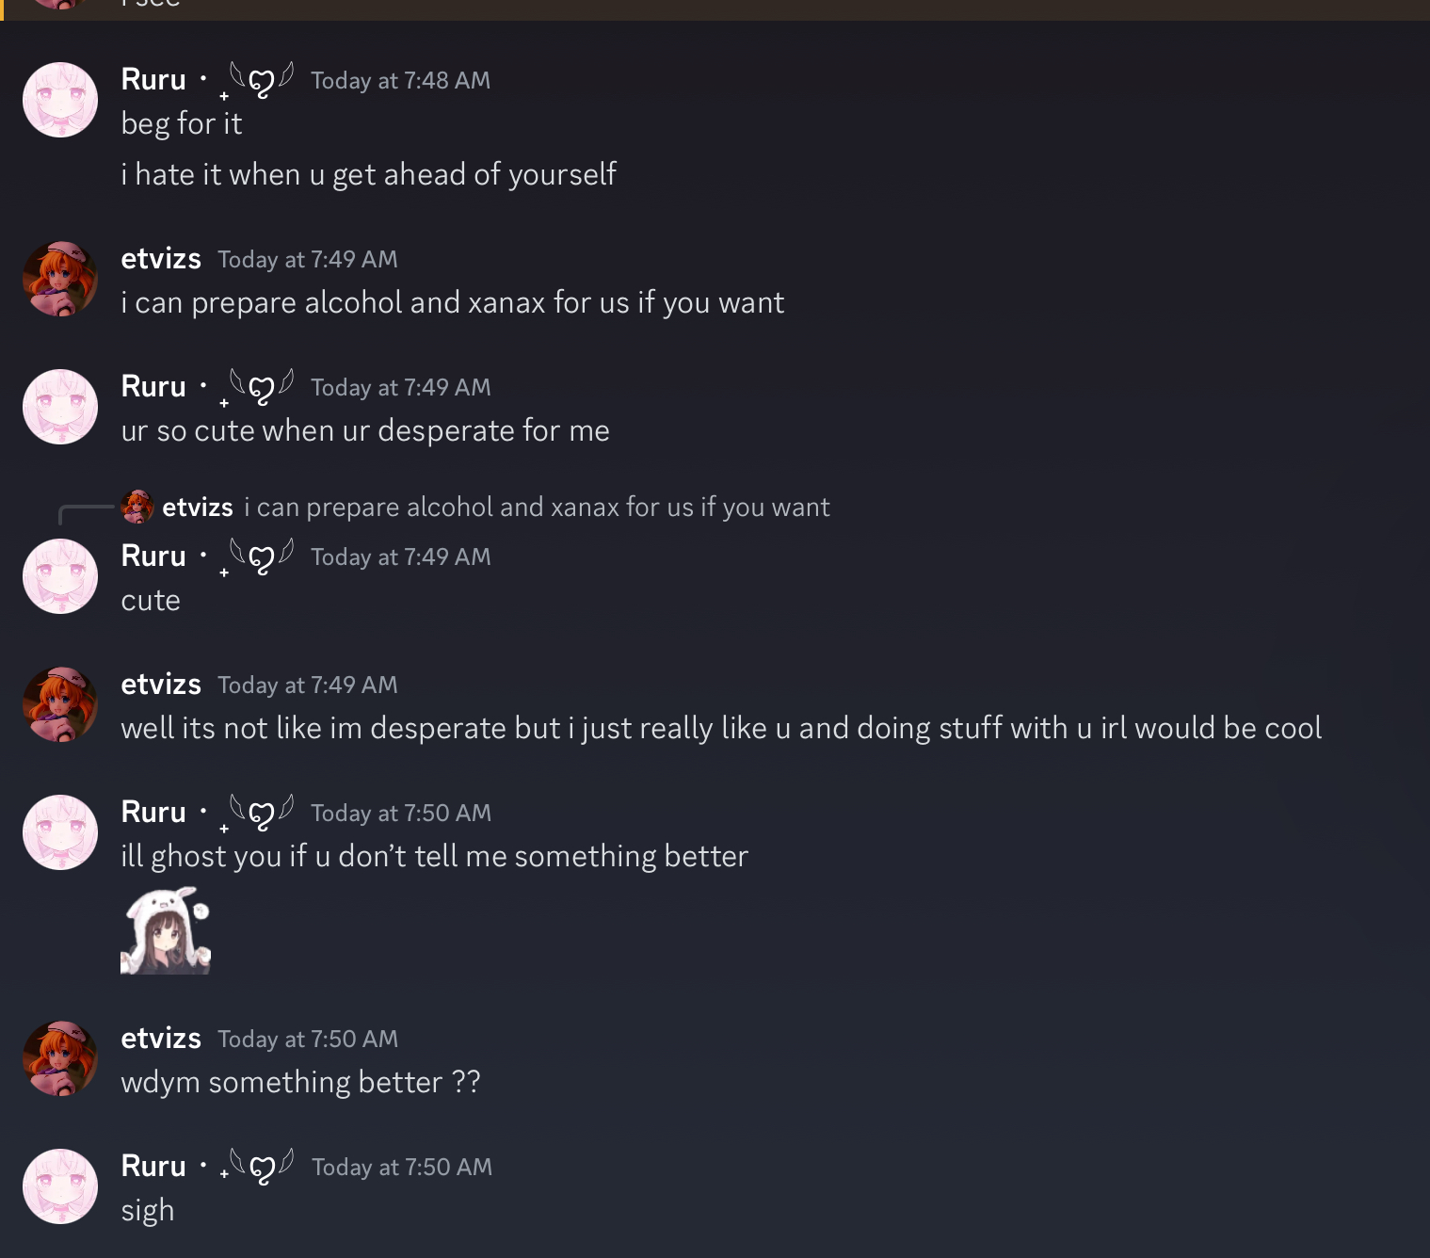Click the "Today at 7:48 AM" timestamp
Image resolution: width=1430 pixels, height=1258 pixels.
point(400,81)
